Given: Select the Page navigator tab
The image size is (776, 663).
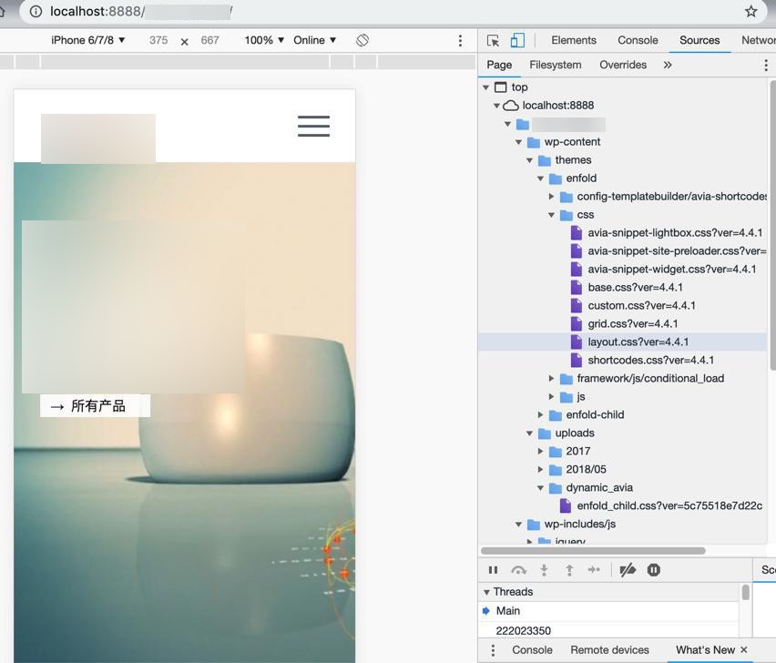Looking at the screenshot, I should [499, 65].
